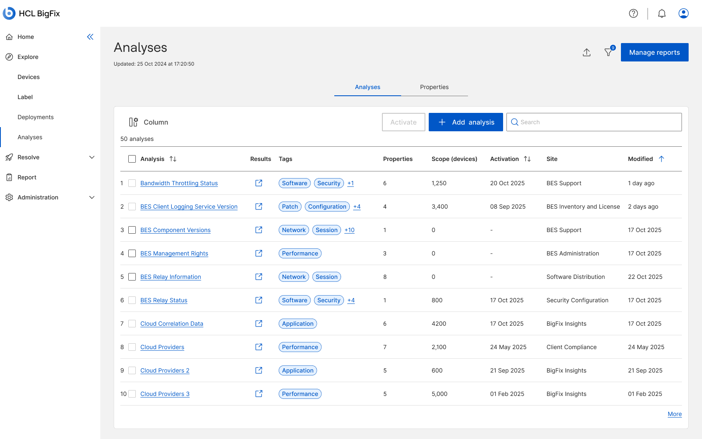Open results for Bandwidth Throttling Status
The image size is (702, 439).
point(259,183)
